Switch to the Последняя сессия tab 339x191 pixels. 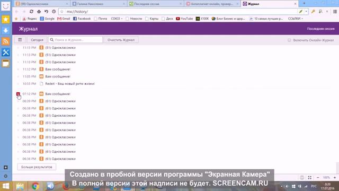[x=156, y=4]
